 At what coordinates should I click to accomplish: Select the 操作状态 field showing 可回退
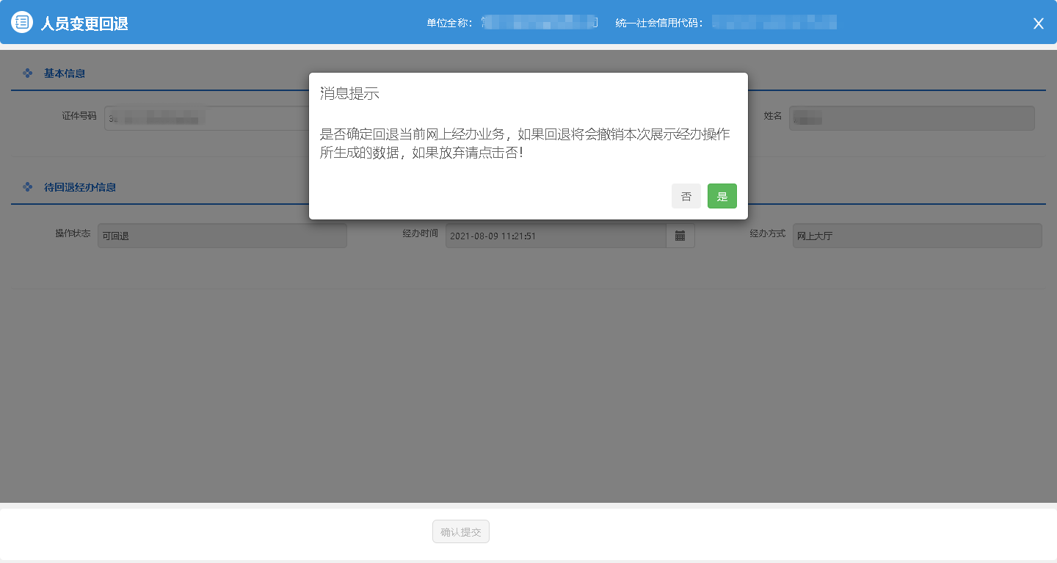(x=222, y=236)
